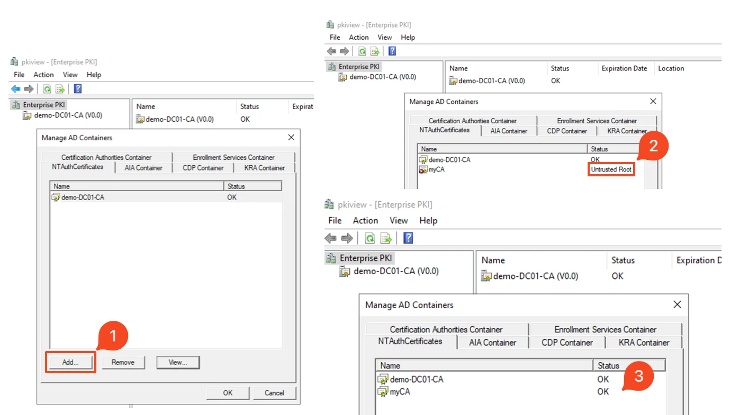
Task: Open Action menu in lower-right window
Action: tap(365, 221)
